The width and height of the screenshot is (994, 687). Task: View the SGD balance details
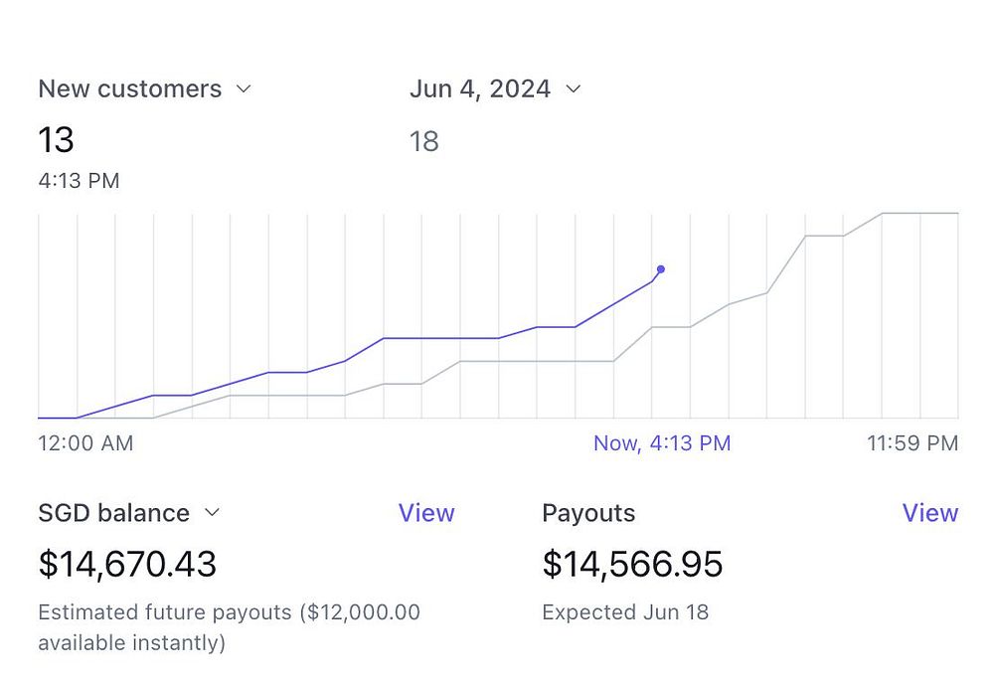426,513
